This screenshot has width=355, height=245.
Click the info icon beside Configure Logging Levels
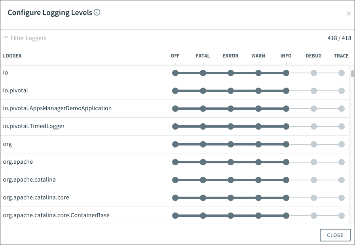(97, 12)
